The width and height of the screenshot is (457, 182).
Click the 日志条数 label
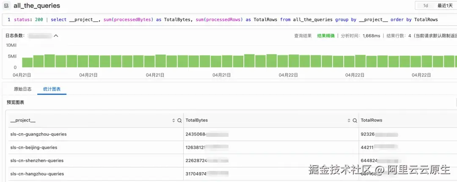(x=15, y=36)
